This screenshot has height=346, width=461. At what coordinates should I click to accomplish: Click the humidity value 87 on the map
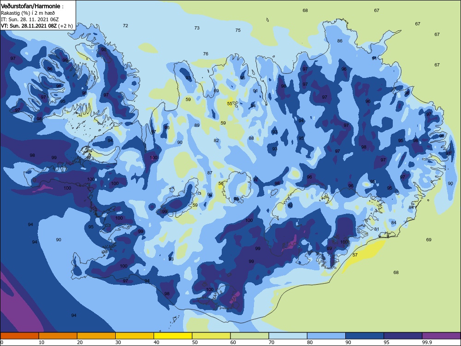click(210, 173)
